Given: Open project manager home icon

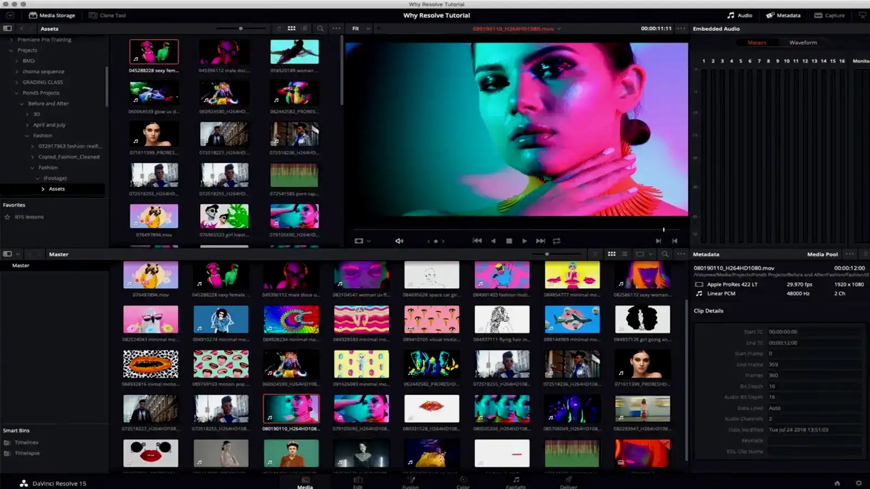Looking at the screenshot, I should point(837,483).
